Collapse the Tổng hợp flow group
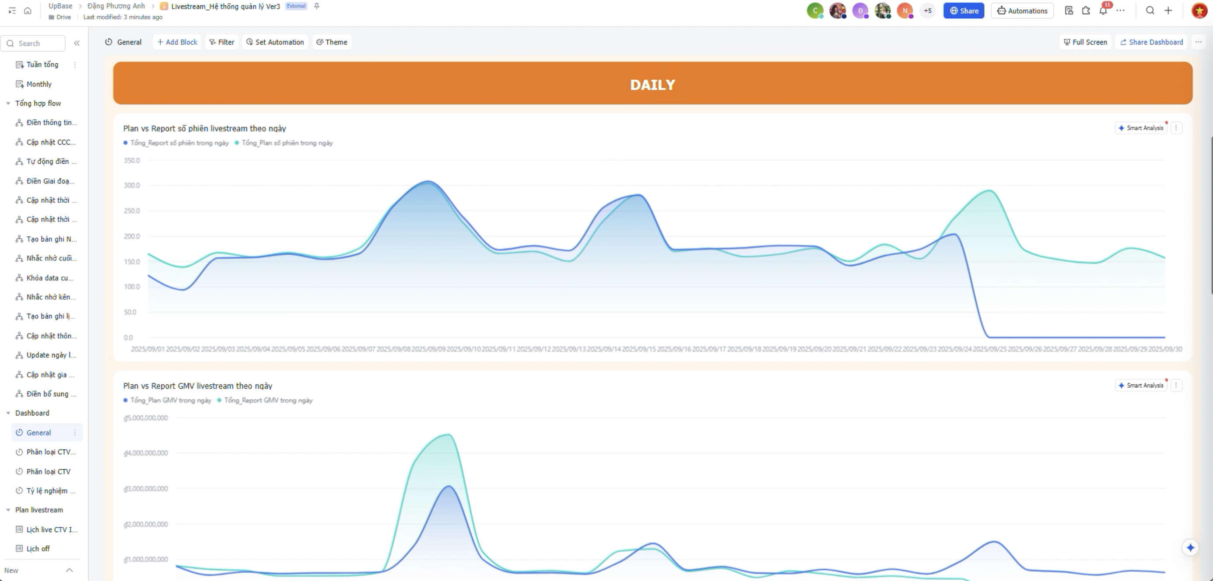 pyautogui.click(x=8, y=104)
